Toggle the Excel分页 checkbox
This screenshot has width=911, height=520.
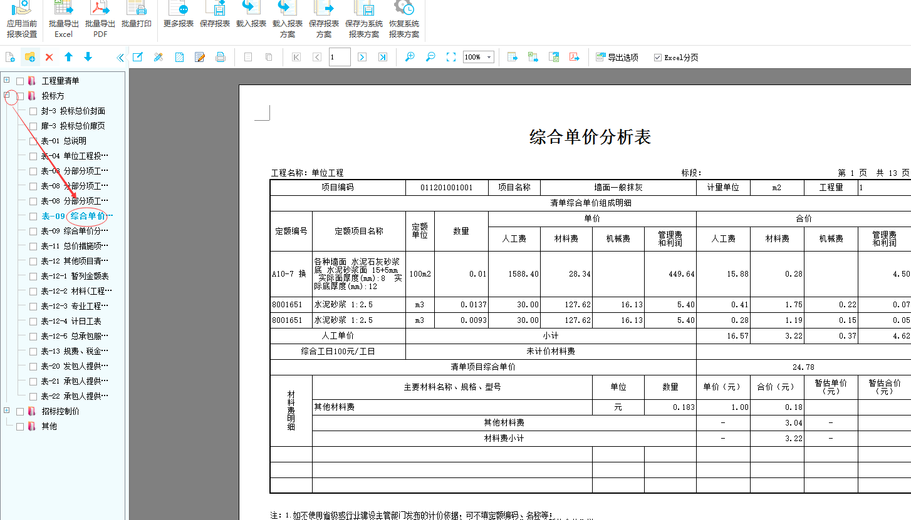(657, 58)
